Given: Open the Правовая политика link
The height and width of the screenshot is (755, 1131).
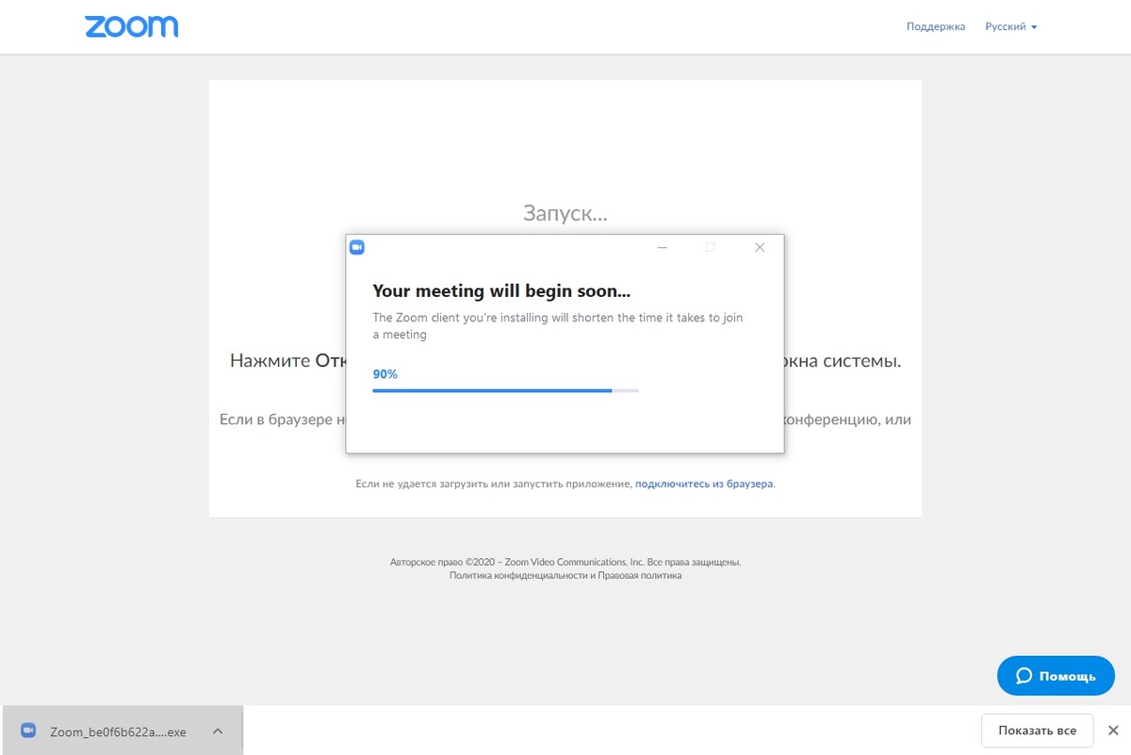Looking at the screenshot, I should [639, 575].
